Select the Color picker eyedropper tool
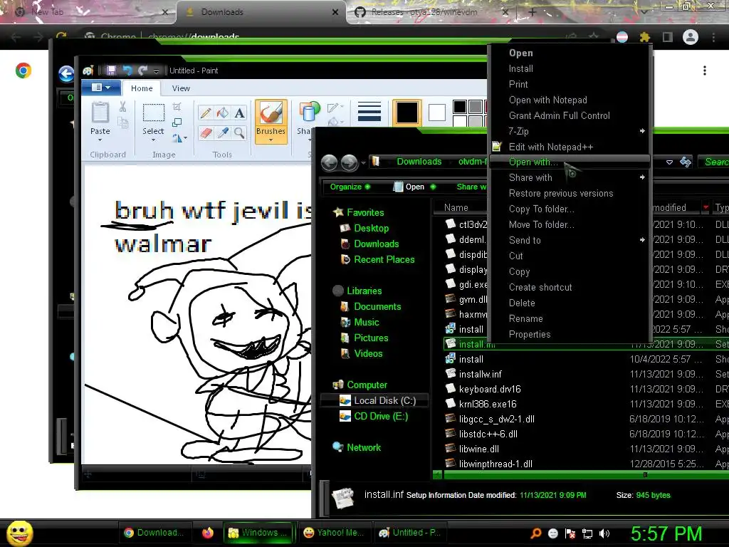Viewport: 729px width, 547px height. point(223,133)
